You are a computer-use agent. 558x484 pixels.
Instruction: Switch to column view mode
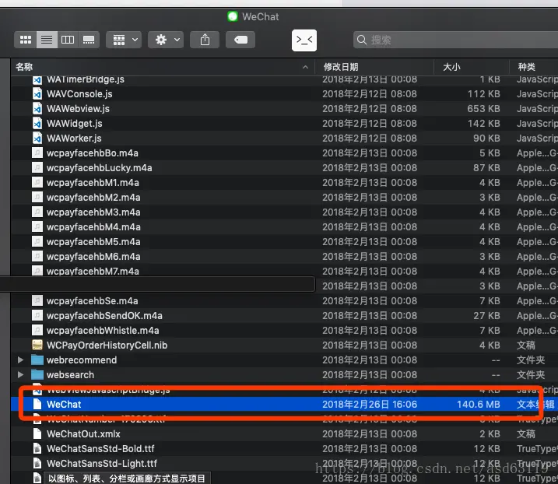pyautogui.click(x=68, y=40)
